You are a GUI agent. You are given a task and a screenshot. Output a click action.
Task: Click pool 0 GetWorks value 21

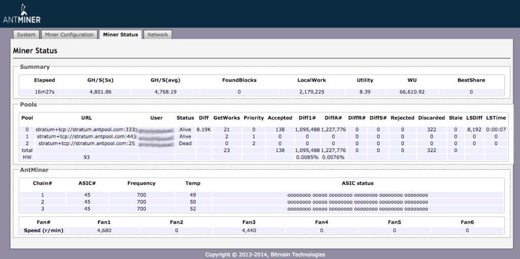click(226, 130)
